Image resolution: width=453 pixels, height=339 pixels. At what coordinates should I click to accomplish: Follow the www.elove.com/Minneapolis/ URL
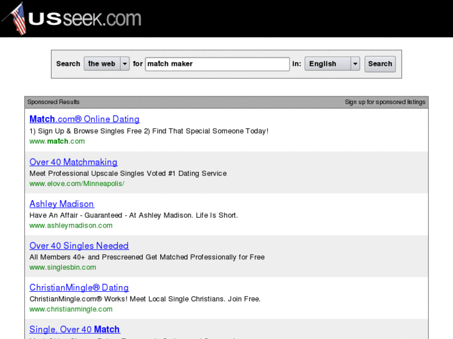pyautogui.click(x=77, y=183)
